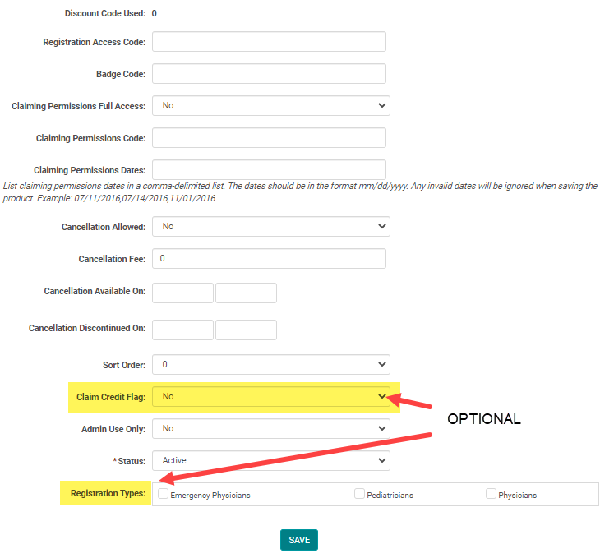Click the Save button
600x558 pixels.
point(298,540)
